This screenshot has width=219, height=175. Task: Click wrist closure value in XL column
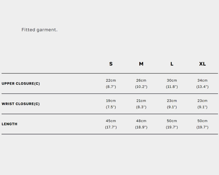(x=202, y=101)
